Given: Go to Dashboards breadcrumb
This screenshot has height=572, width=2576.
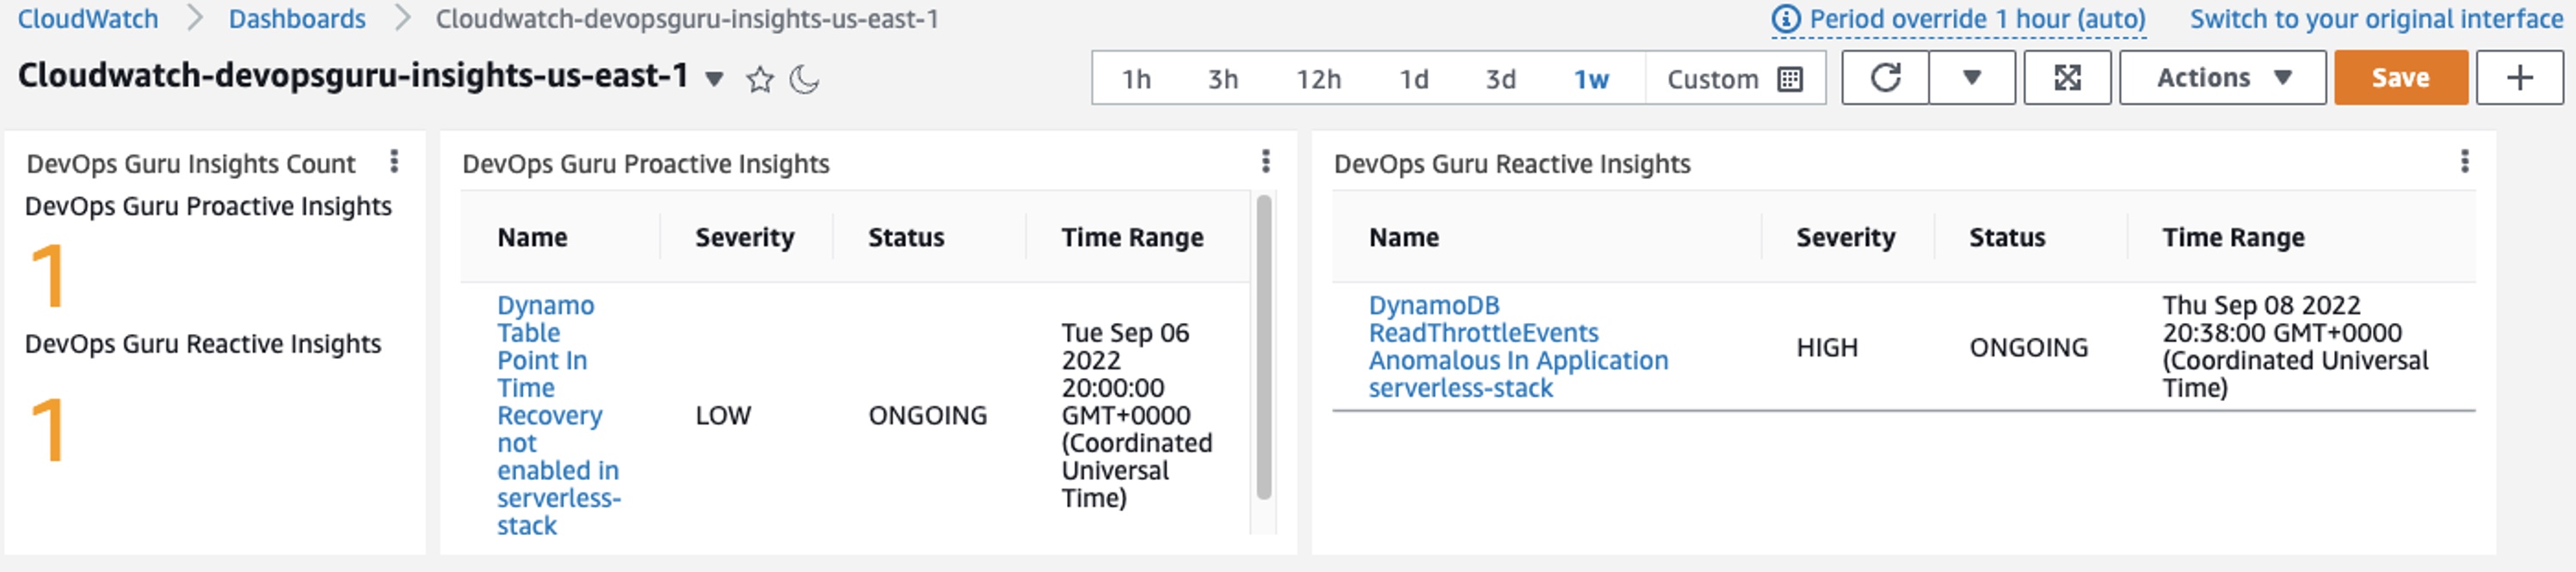Looking at the screenshot, I should coord(297,19).
